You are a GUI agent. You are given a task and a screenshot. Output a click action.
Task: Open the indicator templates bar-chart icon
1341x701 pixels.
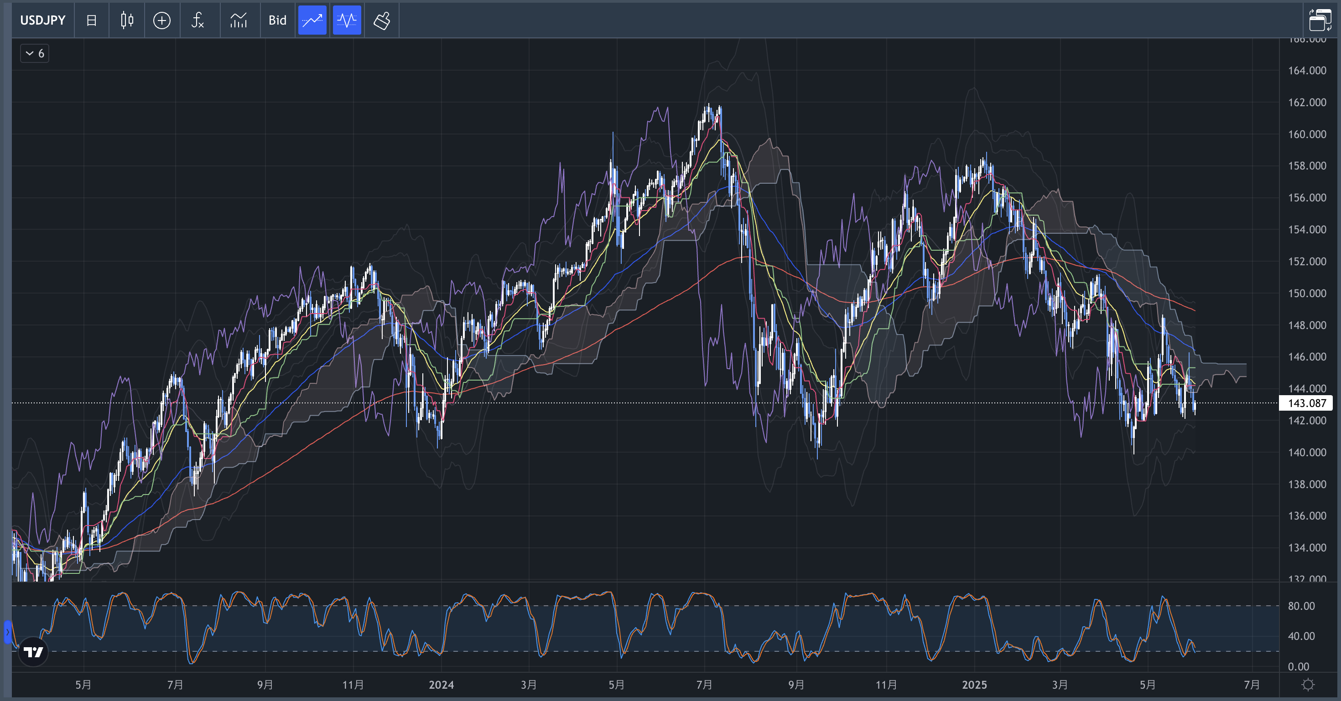pos(239,20)
